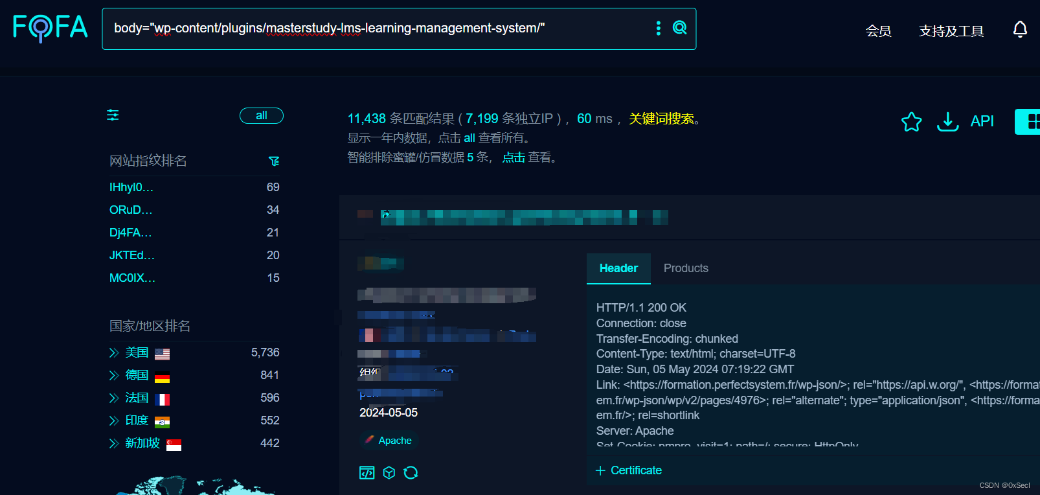The image size is (1040, 495).
Task: Select fingerprint Dj4FA…
Action: point(130,233)
